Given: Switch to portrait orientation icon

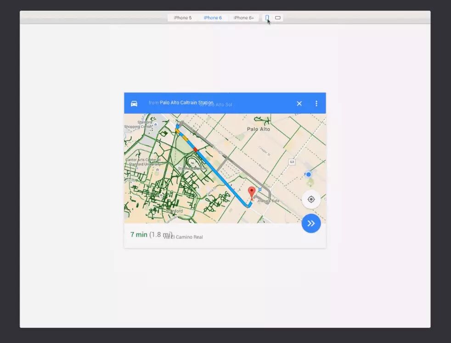Looking at the screenshot, I should 267,18.
